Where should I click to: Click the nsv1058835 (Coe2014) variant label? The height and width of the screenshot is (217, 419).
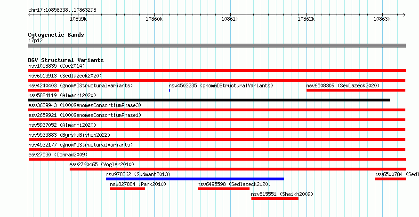click(56, 66)
